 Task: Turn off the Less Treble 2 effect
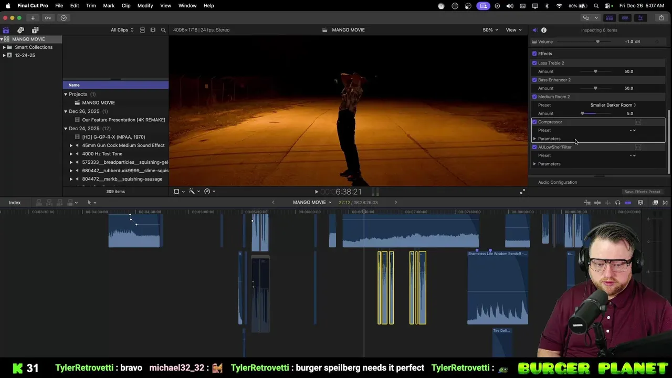click(534, 63)
